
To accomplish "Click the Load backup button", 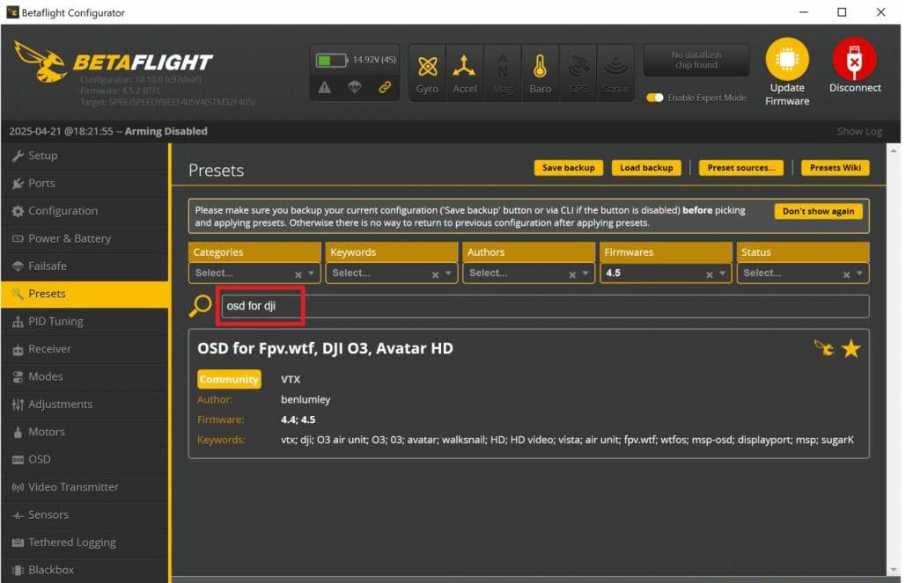I will (646, 168).
